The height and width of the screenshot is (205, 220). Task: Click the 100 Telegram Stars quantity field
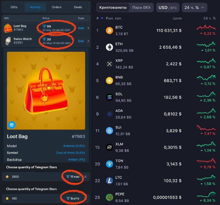(x=46, y=198)
